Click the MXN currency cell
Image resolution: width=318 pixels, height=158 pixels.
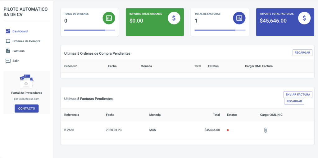(x=153, y=130)
